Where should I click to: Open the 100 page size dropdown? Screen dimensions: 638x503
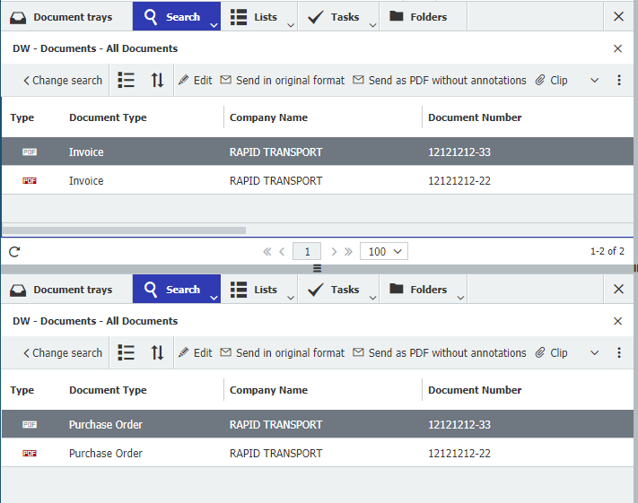(x=384, y=252)
